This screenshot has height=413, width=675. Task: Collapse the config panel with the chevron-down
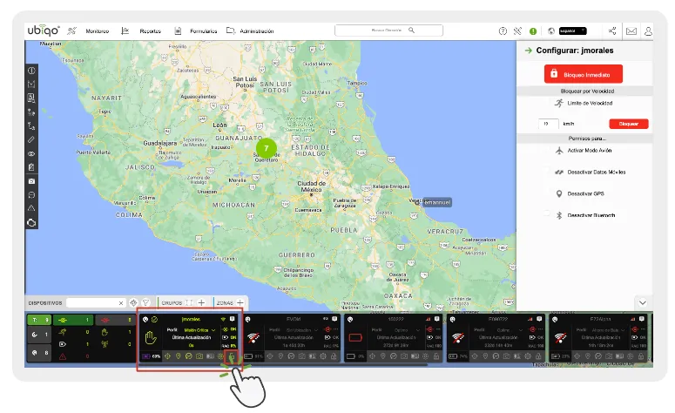(642, 302)
